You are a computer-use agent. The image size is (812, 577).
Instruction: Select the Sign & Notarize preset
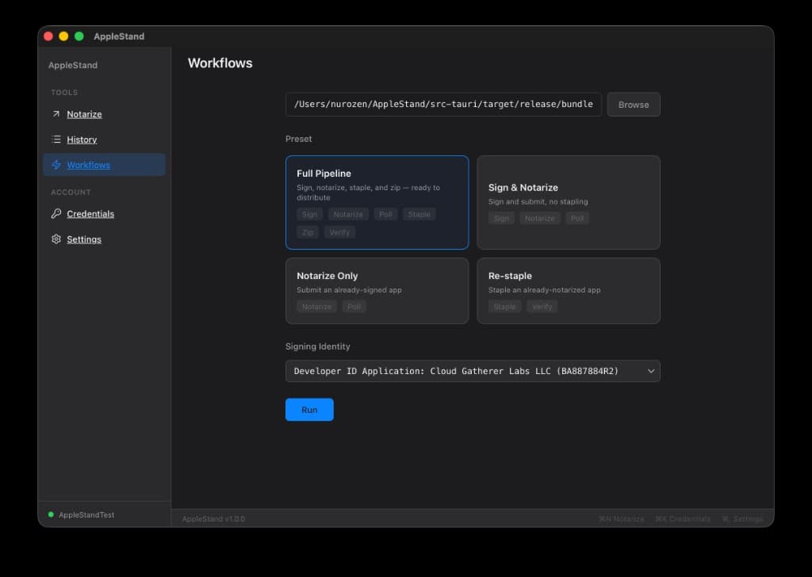[568, 202]
